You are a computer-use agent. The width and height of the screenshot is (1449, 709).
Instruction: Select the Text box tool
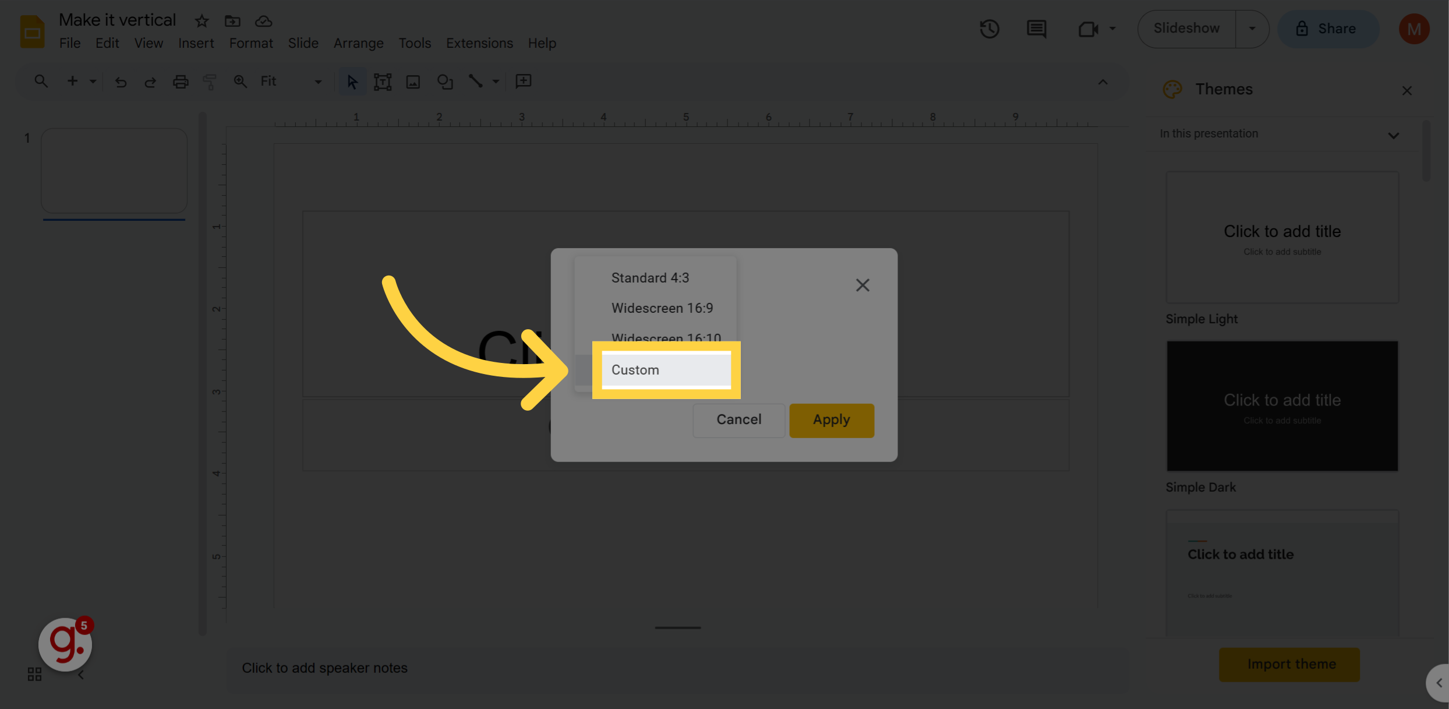(x=383, y=82)
